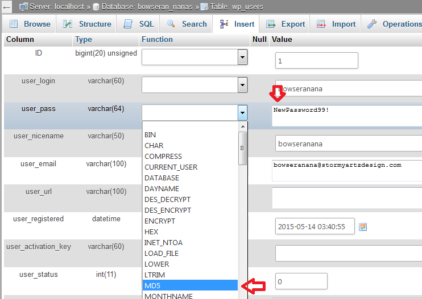Click the back arrow in the breadcrumb bar
422x299 pixels.
pos(7,7)
